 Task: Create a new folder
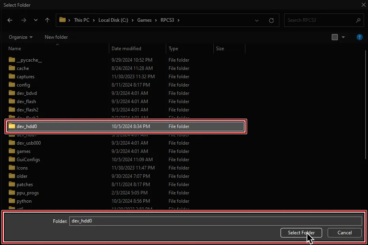56,37
